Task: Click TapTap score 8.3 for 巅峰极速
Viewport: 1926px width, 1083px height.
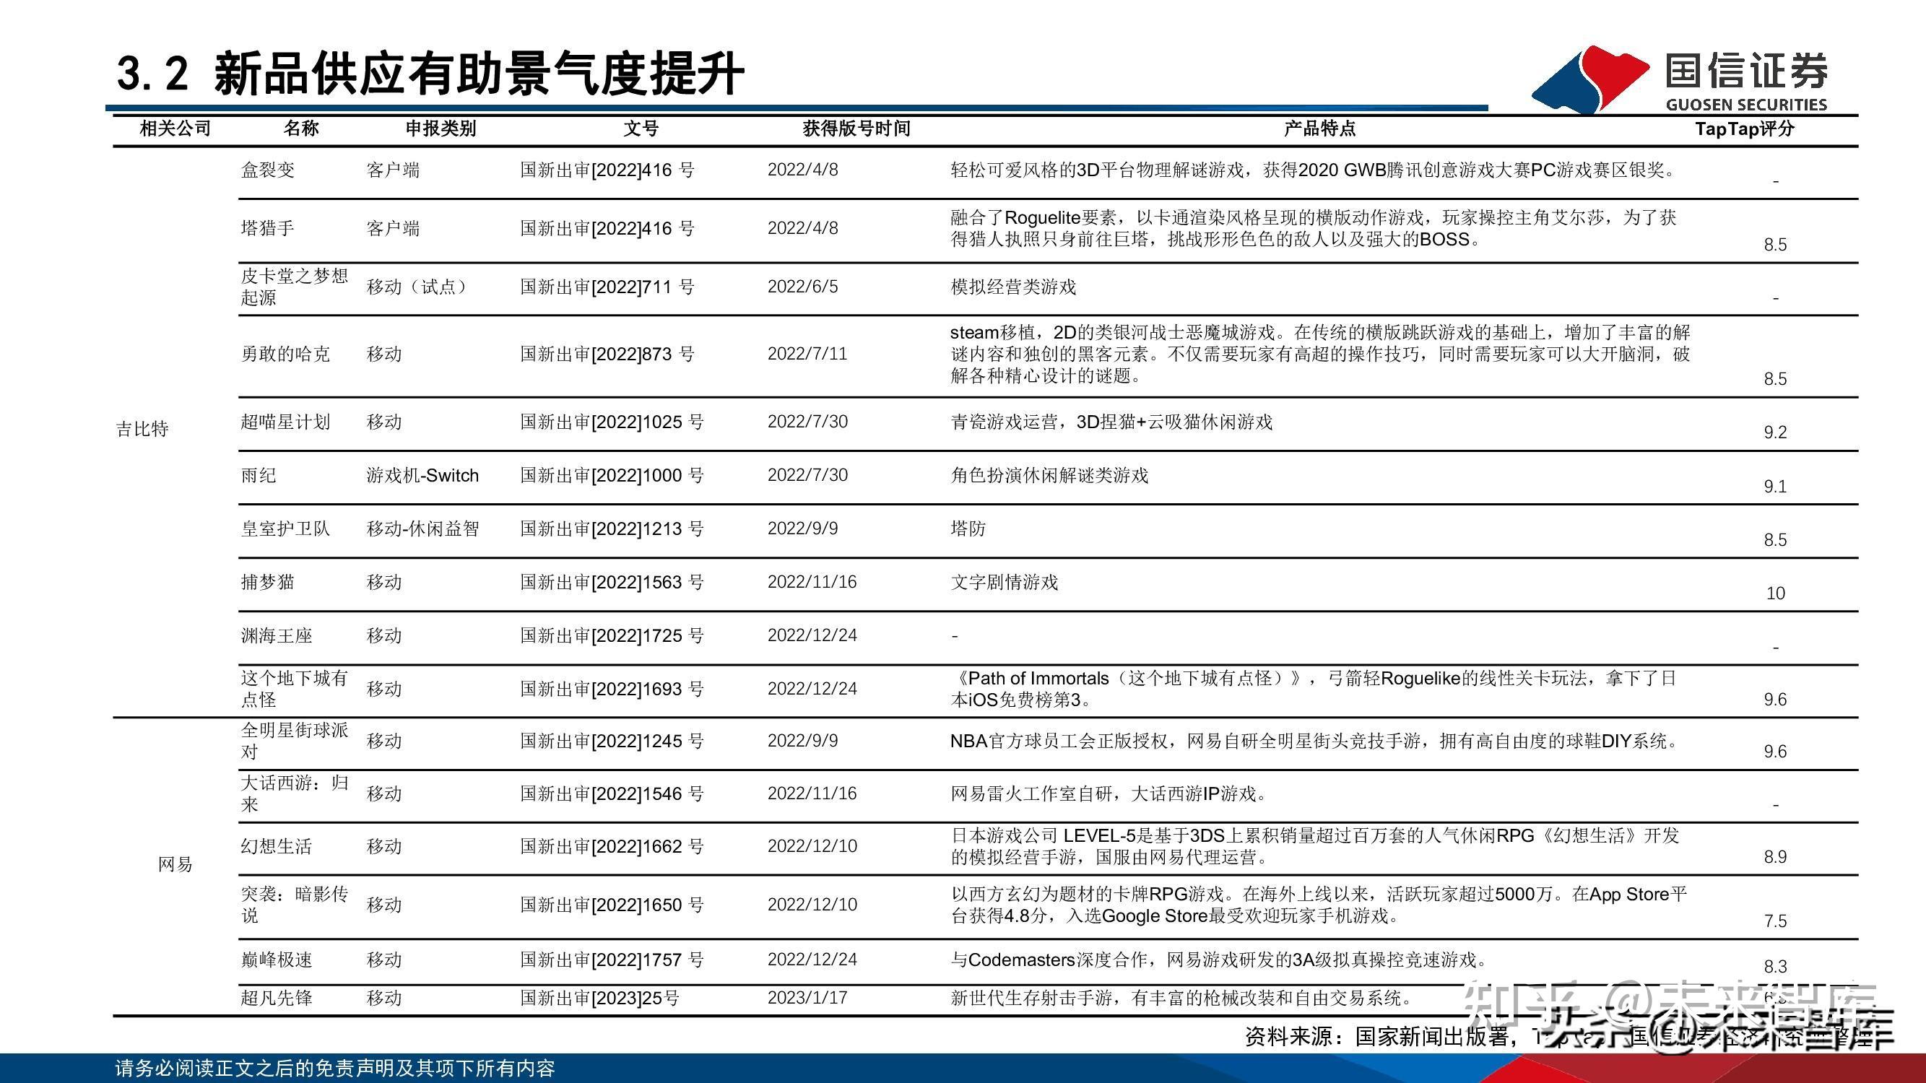Action: point(1776,967)
